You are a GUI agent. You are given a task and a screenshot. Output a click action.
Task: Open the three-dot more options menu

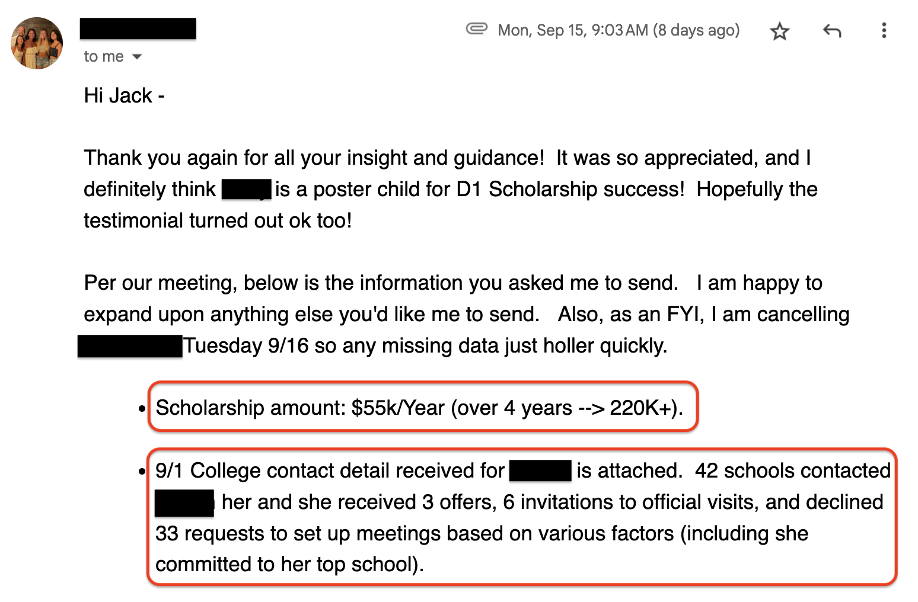[884, 31]
